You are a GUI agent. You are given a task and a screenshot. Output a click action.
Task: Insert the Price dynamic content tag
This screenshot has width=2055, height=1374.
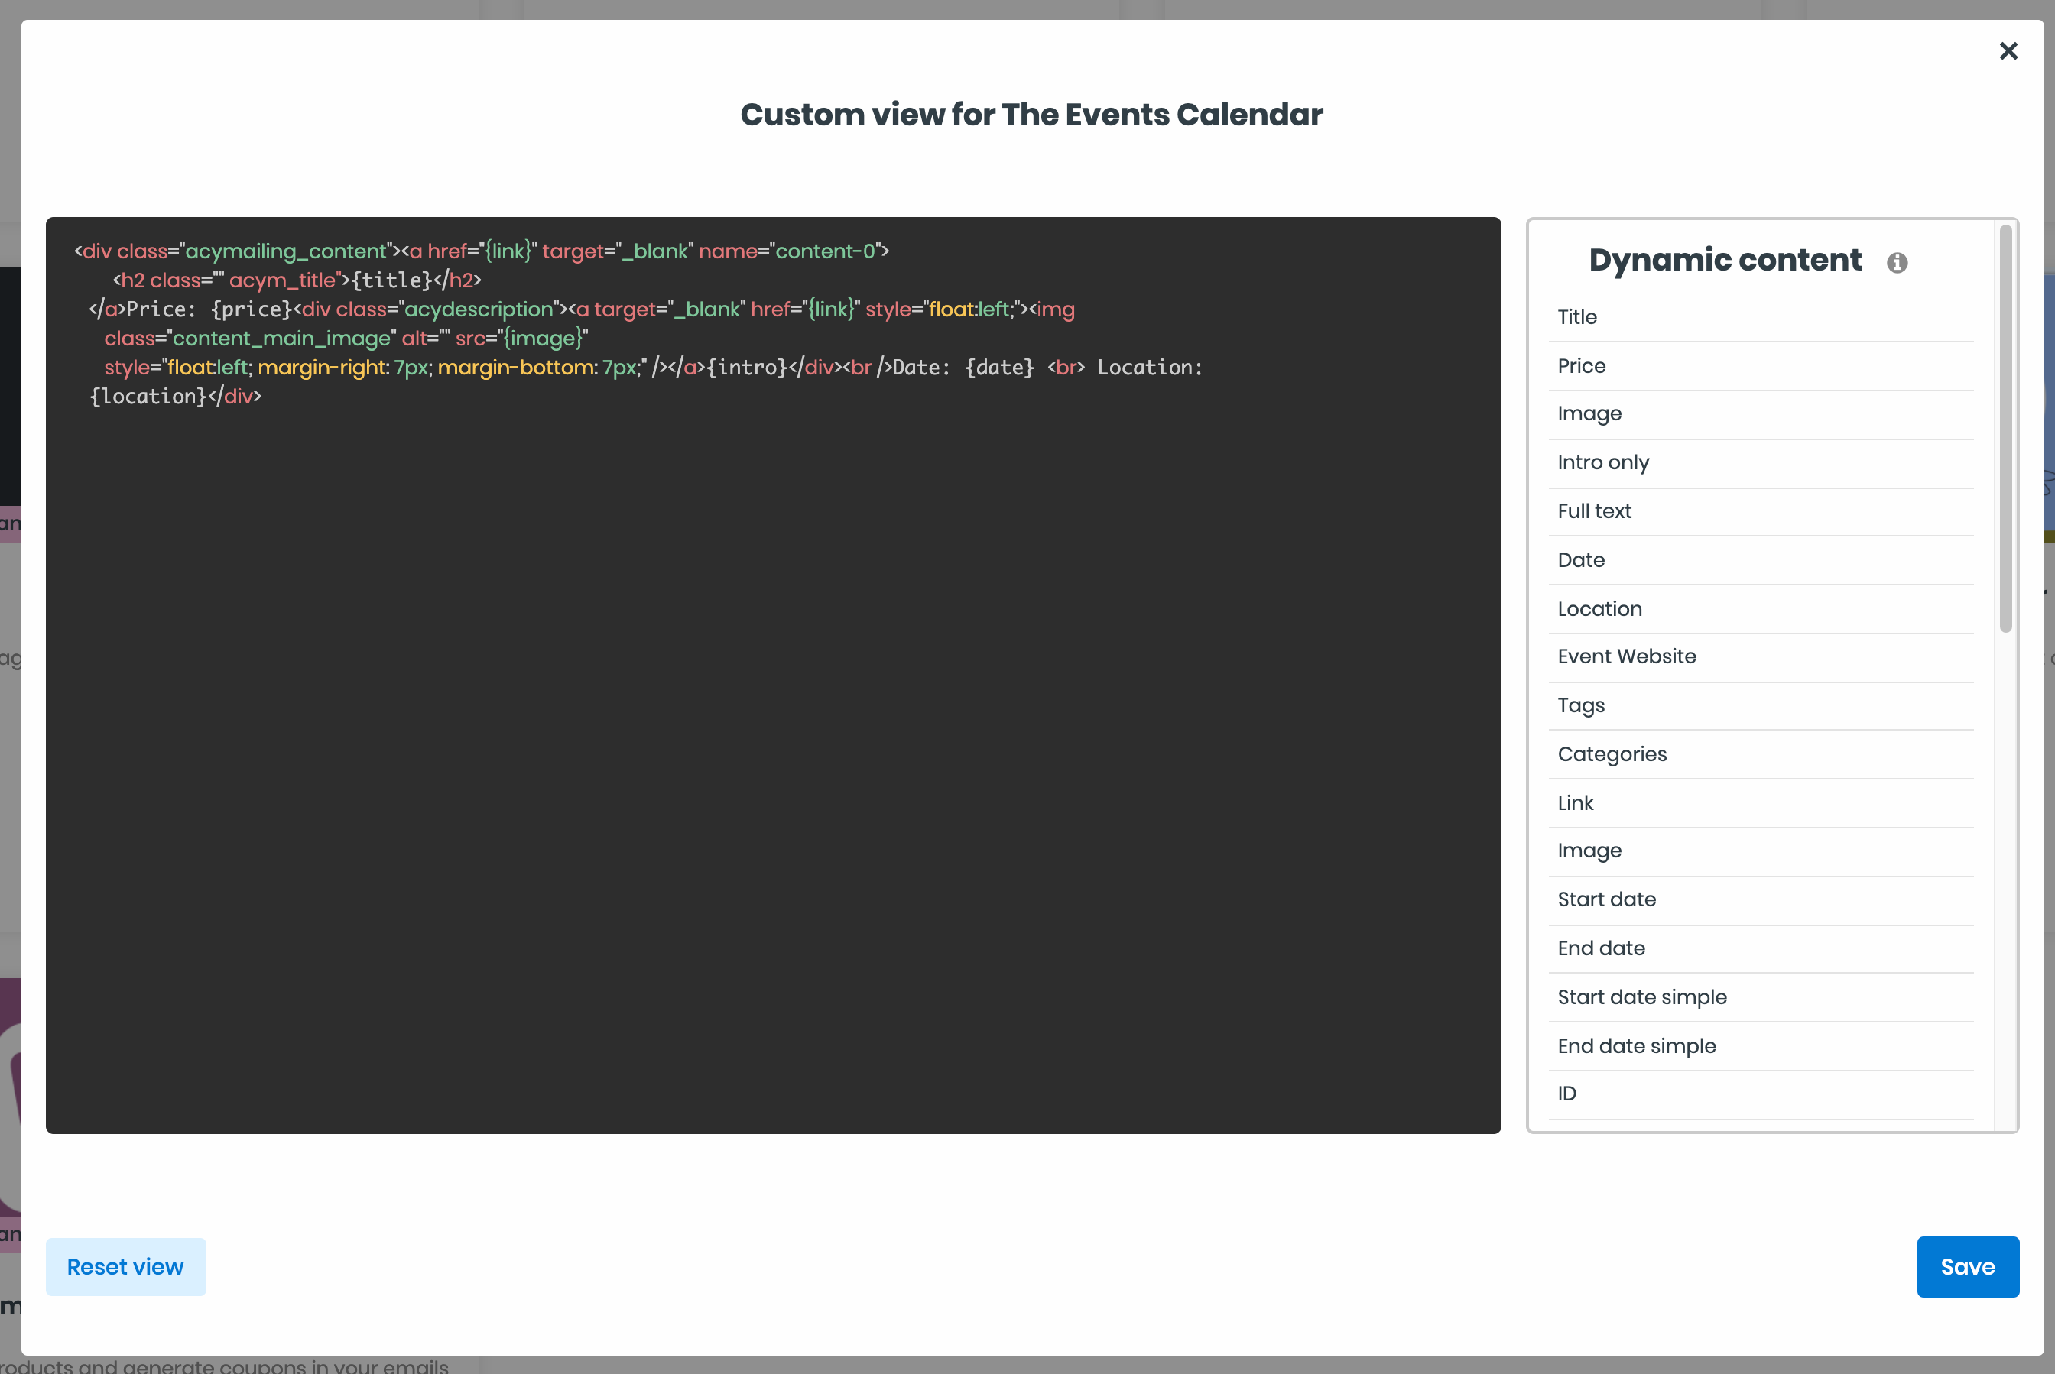1761,366
